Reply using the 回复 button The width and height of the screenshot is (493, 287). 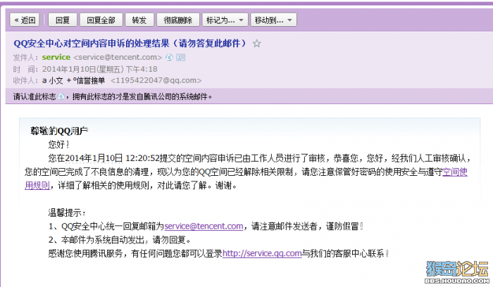click(x=62, y=20)
